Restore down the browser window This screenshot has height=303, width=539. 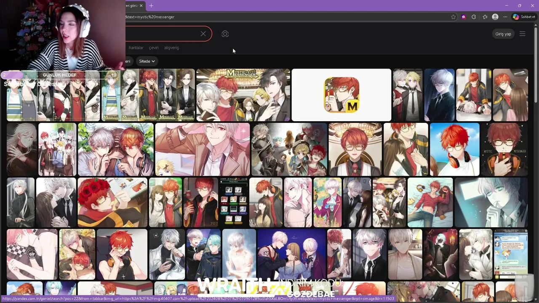pos(519,5)
